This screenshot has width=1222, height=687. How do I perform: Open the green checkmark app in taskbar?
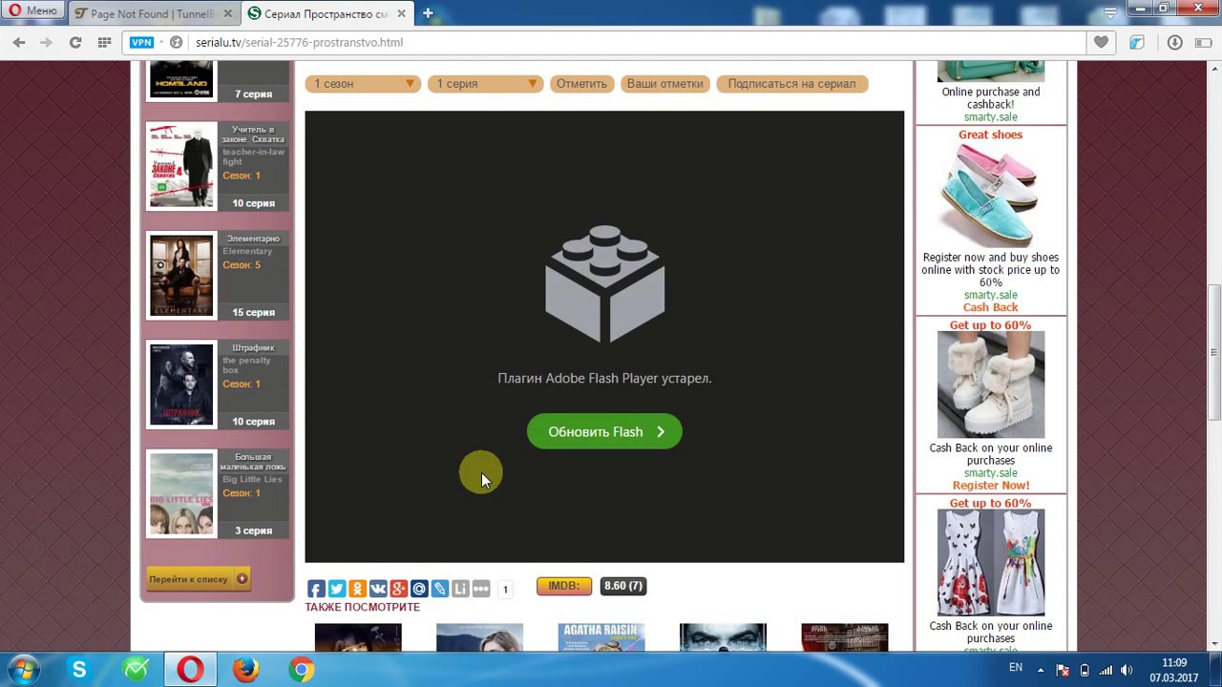click(136, 670)
